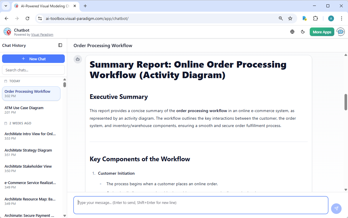Click the message input field
The width and height of the screenshot is (348, 218).
click(x=201, y=205)
